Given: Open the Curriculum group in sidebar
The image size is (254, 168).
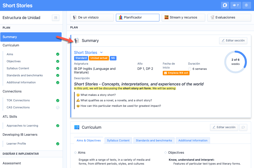Looking at the screenshot, I should pos(11,45).
